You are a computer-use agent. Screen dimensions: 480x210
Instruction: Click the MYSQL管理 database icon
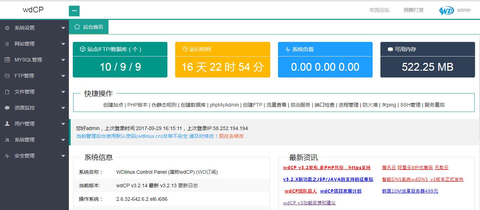coord(7,60)
